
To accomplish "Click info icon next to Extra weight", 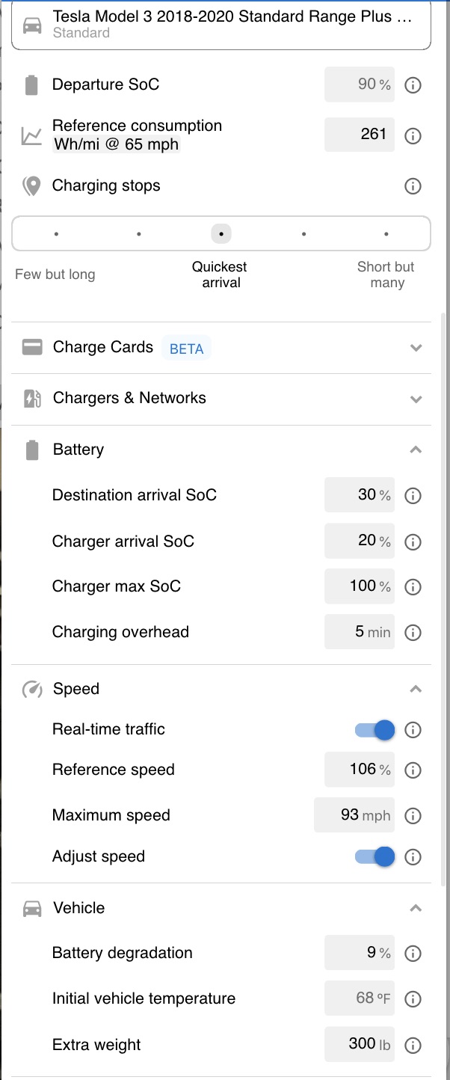I will point(413,1046).
